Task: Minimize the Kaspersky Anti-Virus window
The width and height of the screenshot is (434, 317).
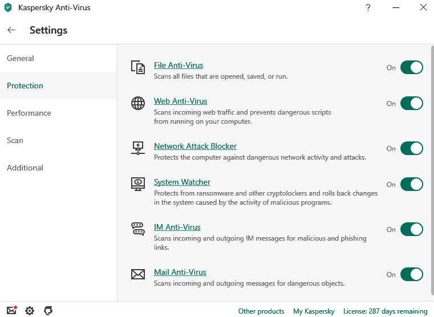Action: pos(396,7)
